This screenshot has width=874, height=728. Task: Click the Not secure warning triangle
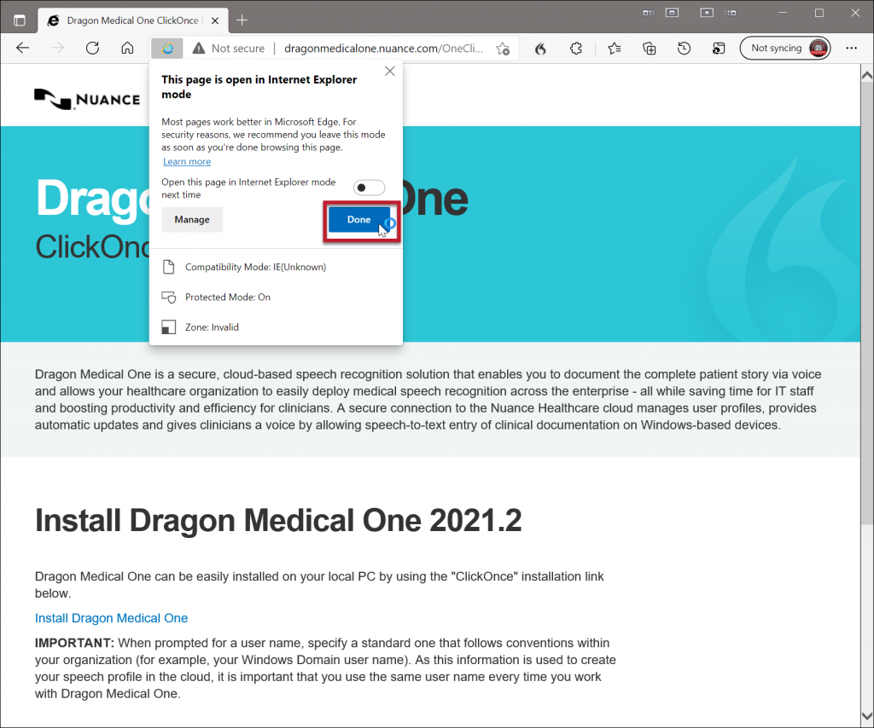(x=198, y=49)
